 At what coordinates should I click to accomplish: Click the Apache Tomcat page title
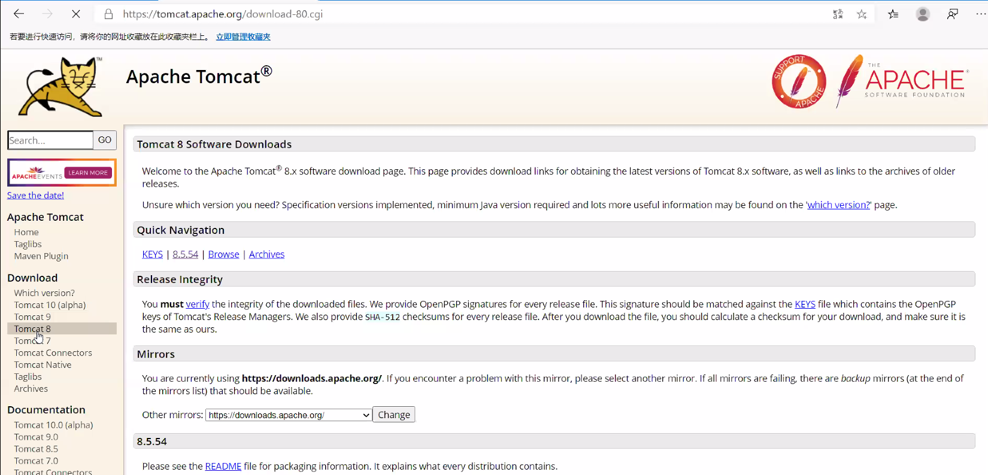click(199, 76)
